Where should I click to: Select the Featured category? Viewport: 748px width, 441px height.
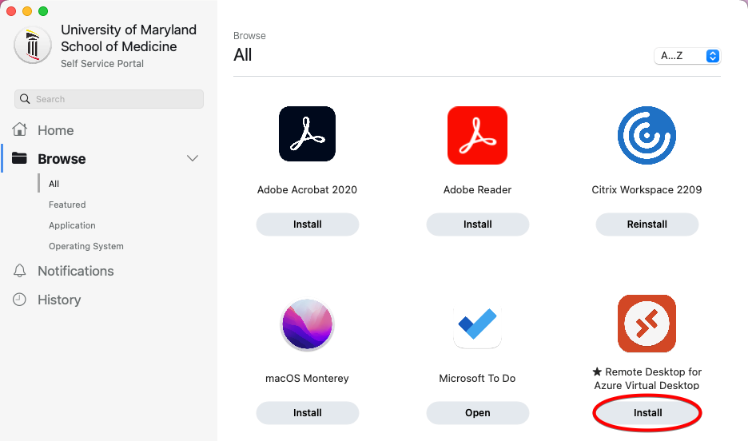point(67,205)
